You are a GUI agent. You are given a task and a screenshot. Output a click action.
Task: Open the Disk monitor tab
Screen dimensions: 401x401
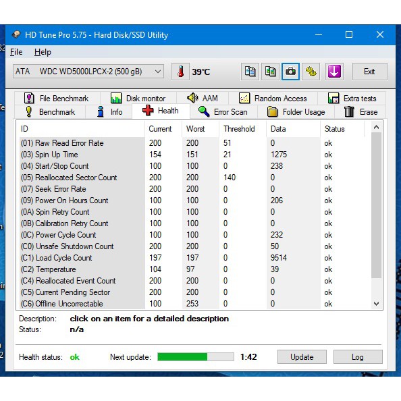138,98
